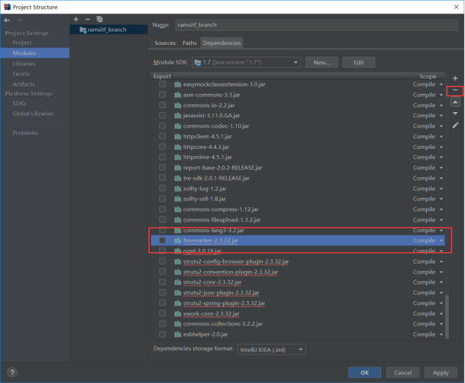Toggle export checkbox for commons-collections-3.2.2.jar
The height and width of the screenshot is (383, 465).
pos(162,324)
